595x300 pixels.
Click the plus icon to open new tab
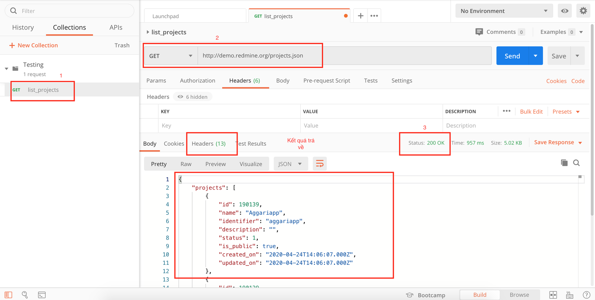[x=360, y=16]
